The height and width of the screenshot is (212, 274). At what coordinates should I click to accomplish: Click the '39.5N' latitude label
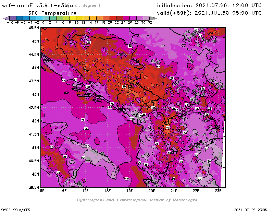pos(34,188)
